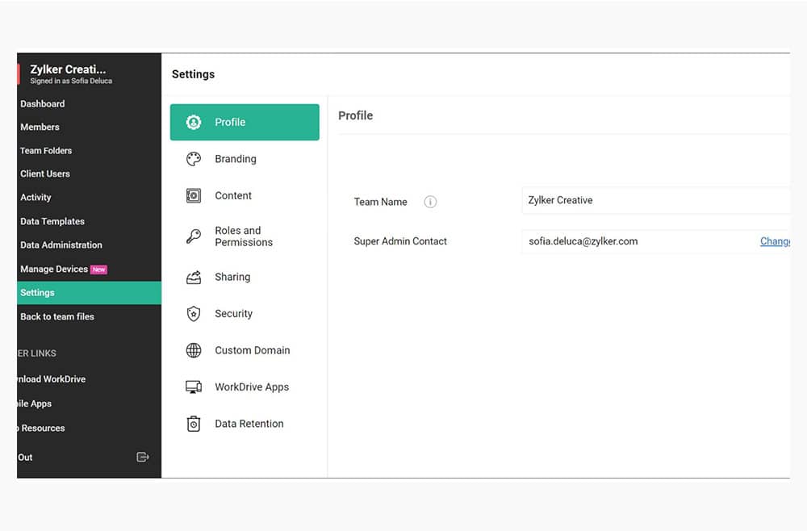Viewport: 807px width, 531px height.
Task: Click the 'Signed in as Sofia Deluca' text
Action: pyautogui.click(x=71, y=82)
